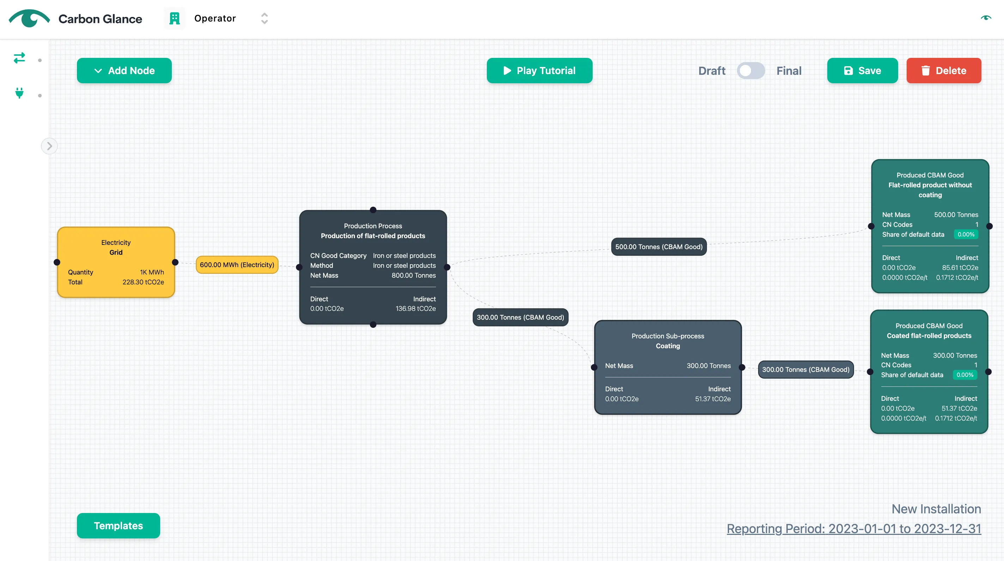The width and height of the screenshot is (1004, 561).
Task: Select the Electricity Grid node
Action: point(116,262)
